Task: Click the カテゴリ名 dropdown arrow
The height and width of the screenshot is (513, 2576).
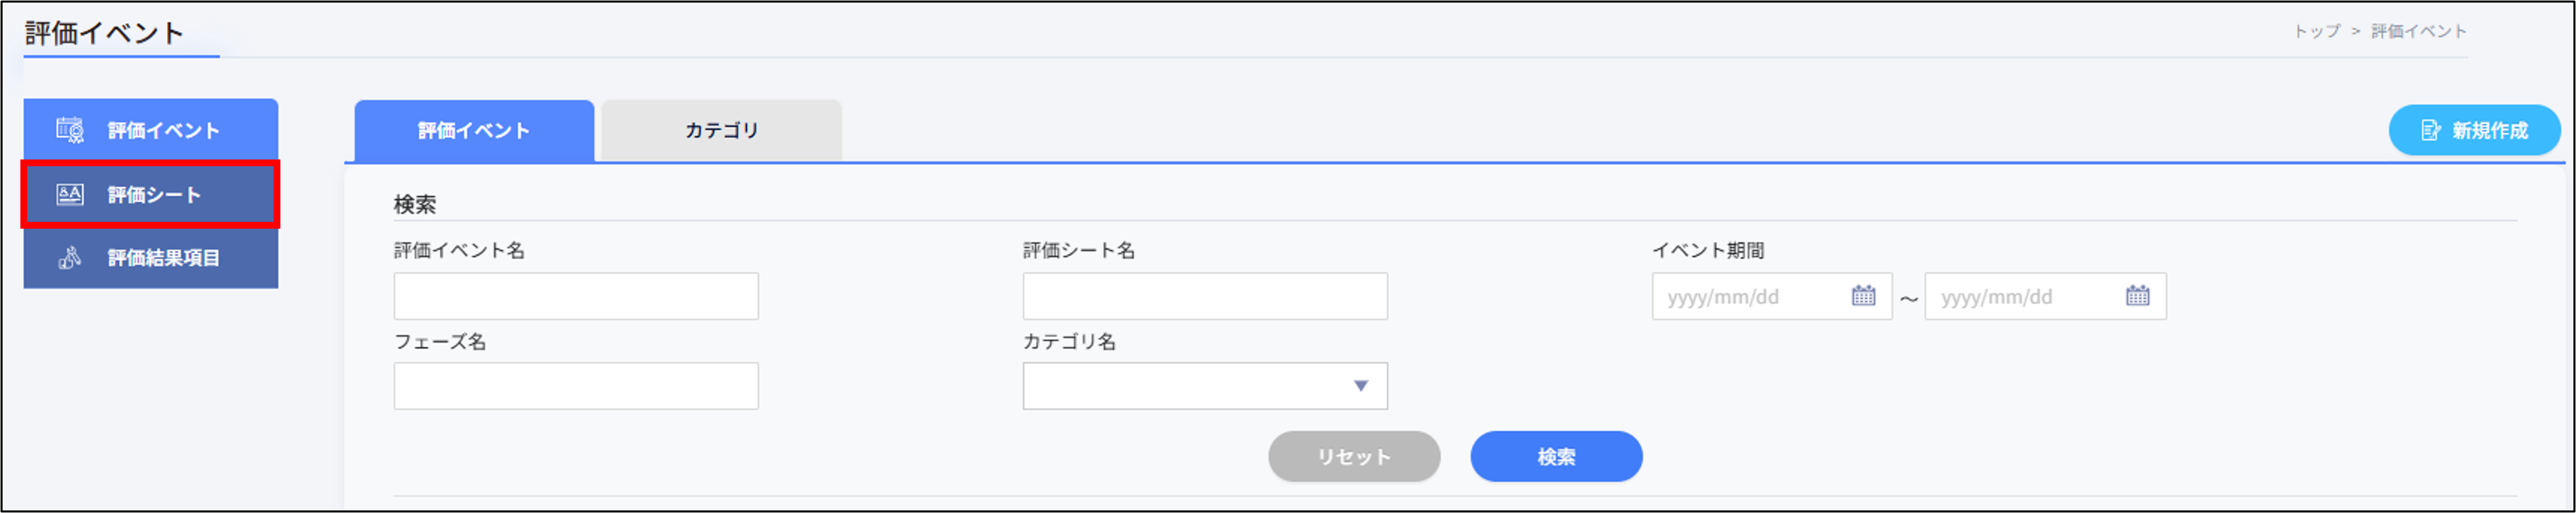Action: click(x=1360, y=385)
